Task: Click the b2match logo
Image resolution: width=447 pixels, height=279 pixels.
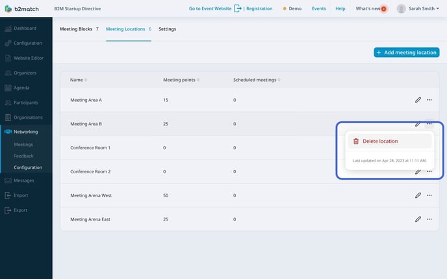Action: (x=21, y=9)
